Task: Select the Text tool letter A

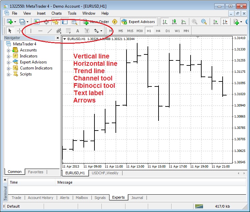Action: pos(78,31)
